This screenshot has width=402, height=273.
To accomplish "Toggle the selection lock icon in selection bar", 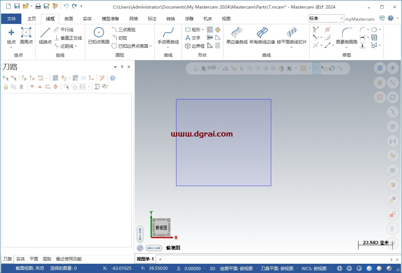I will coord(196,68).
